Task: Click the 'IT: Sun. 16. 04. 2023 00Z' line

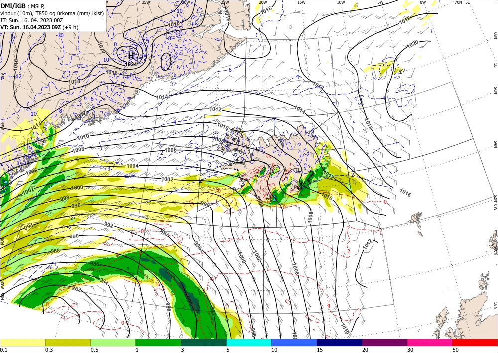Action: tap(31, 20)
